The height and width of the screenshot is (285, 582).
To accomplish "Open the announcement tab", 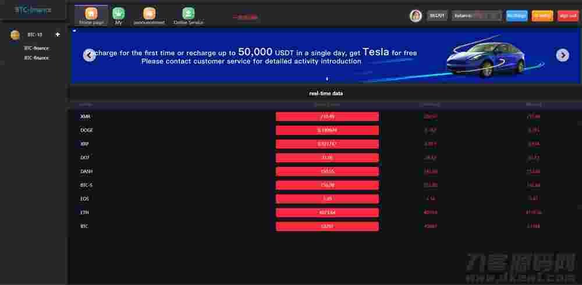I will [x=149, y=15].
